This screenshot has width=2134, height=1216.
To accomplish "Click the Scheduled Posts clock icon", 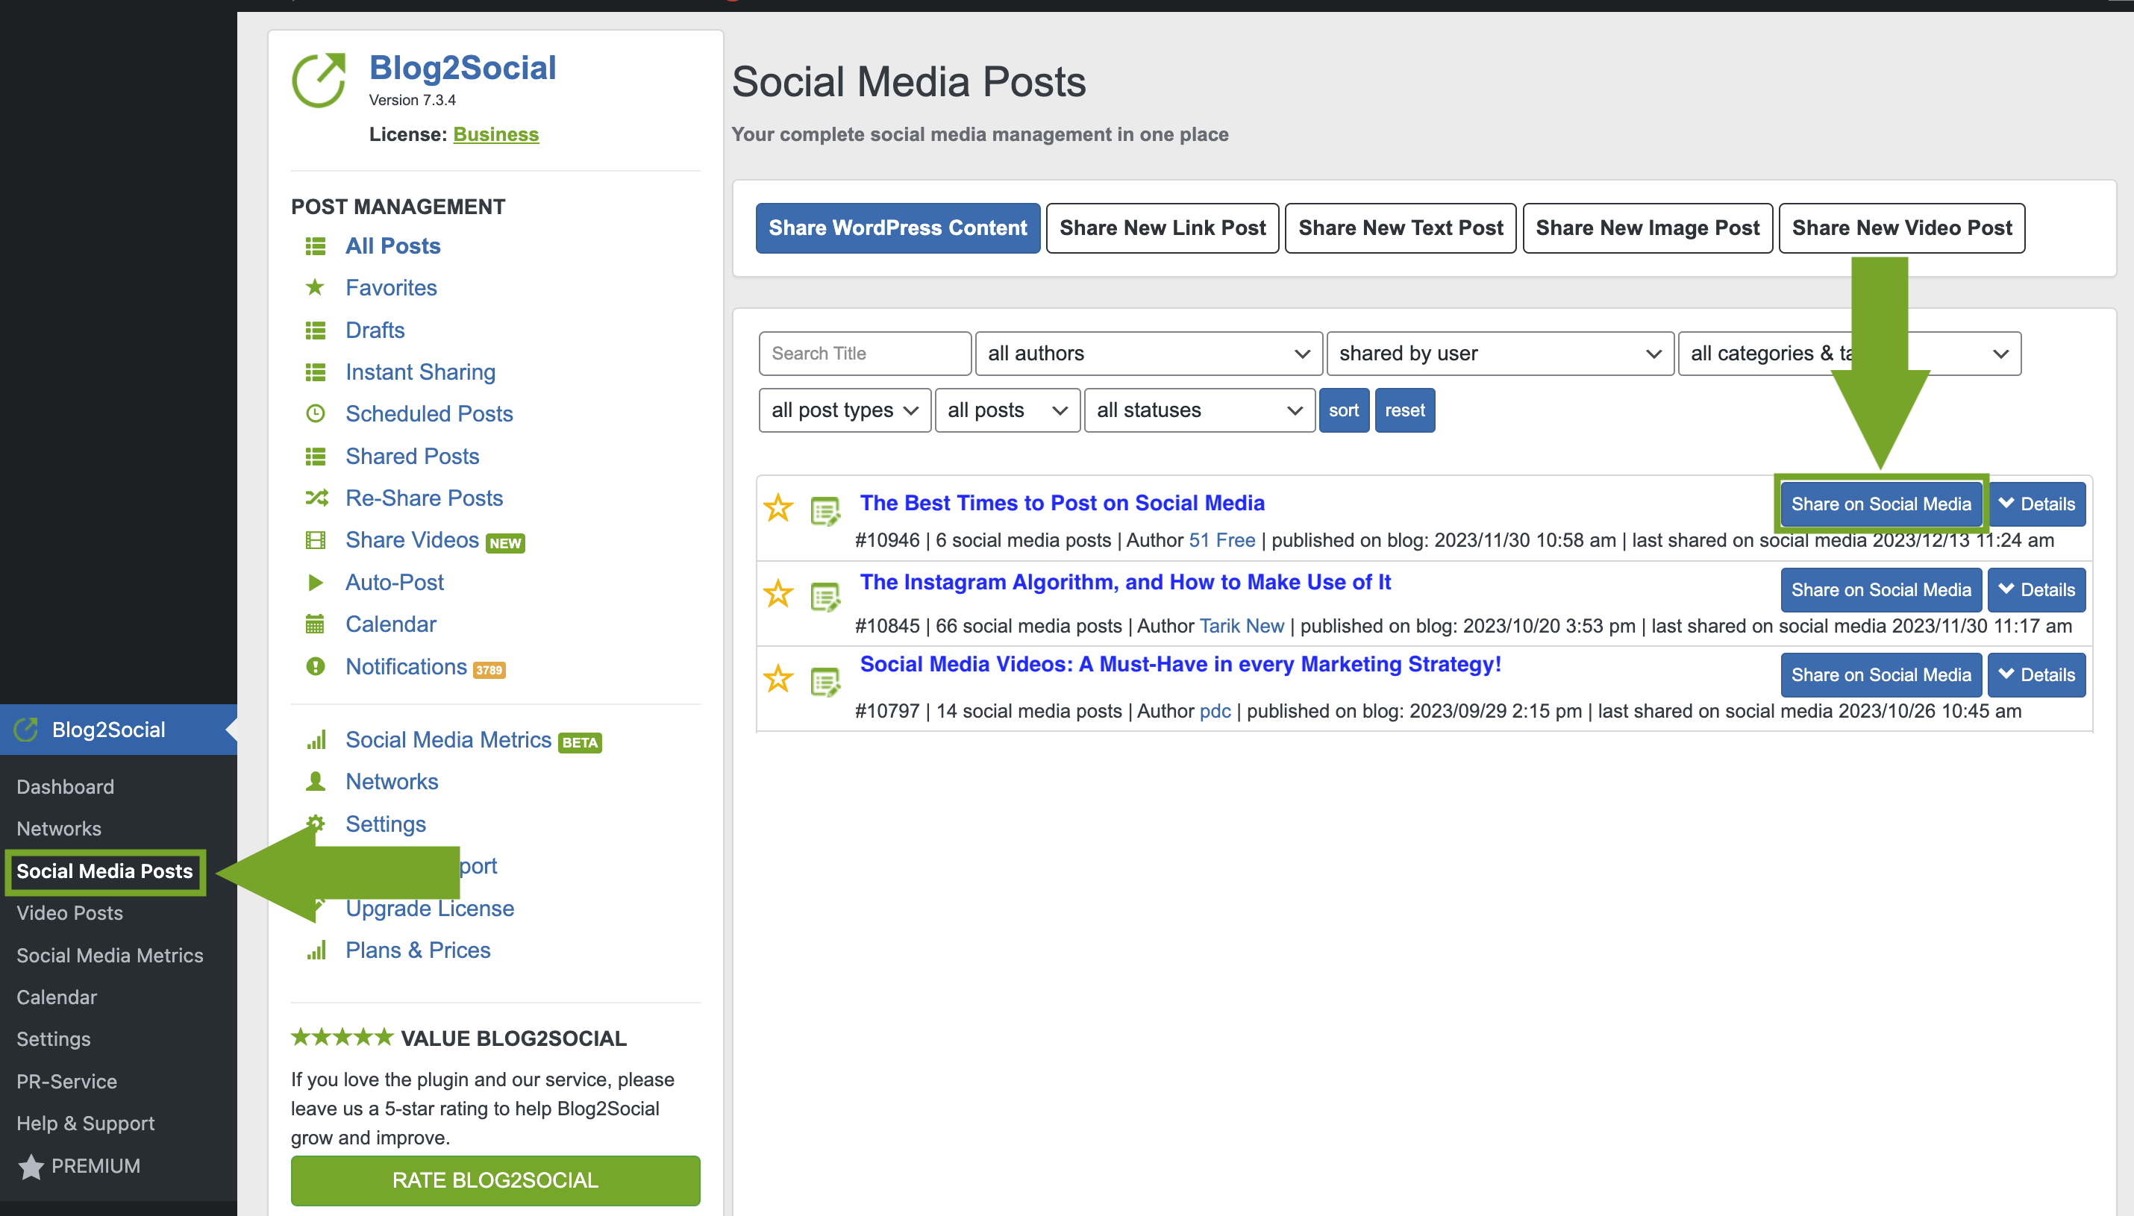I will [315, 413].
